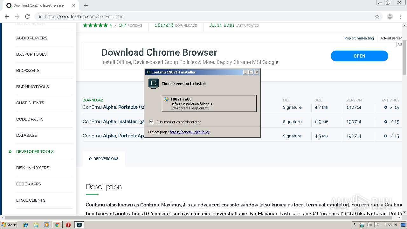Click the Ad info badge icon
407x229 pixels.
click(399, 45)
